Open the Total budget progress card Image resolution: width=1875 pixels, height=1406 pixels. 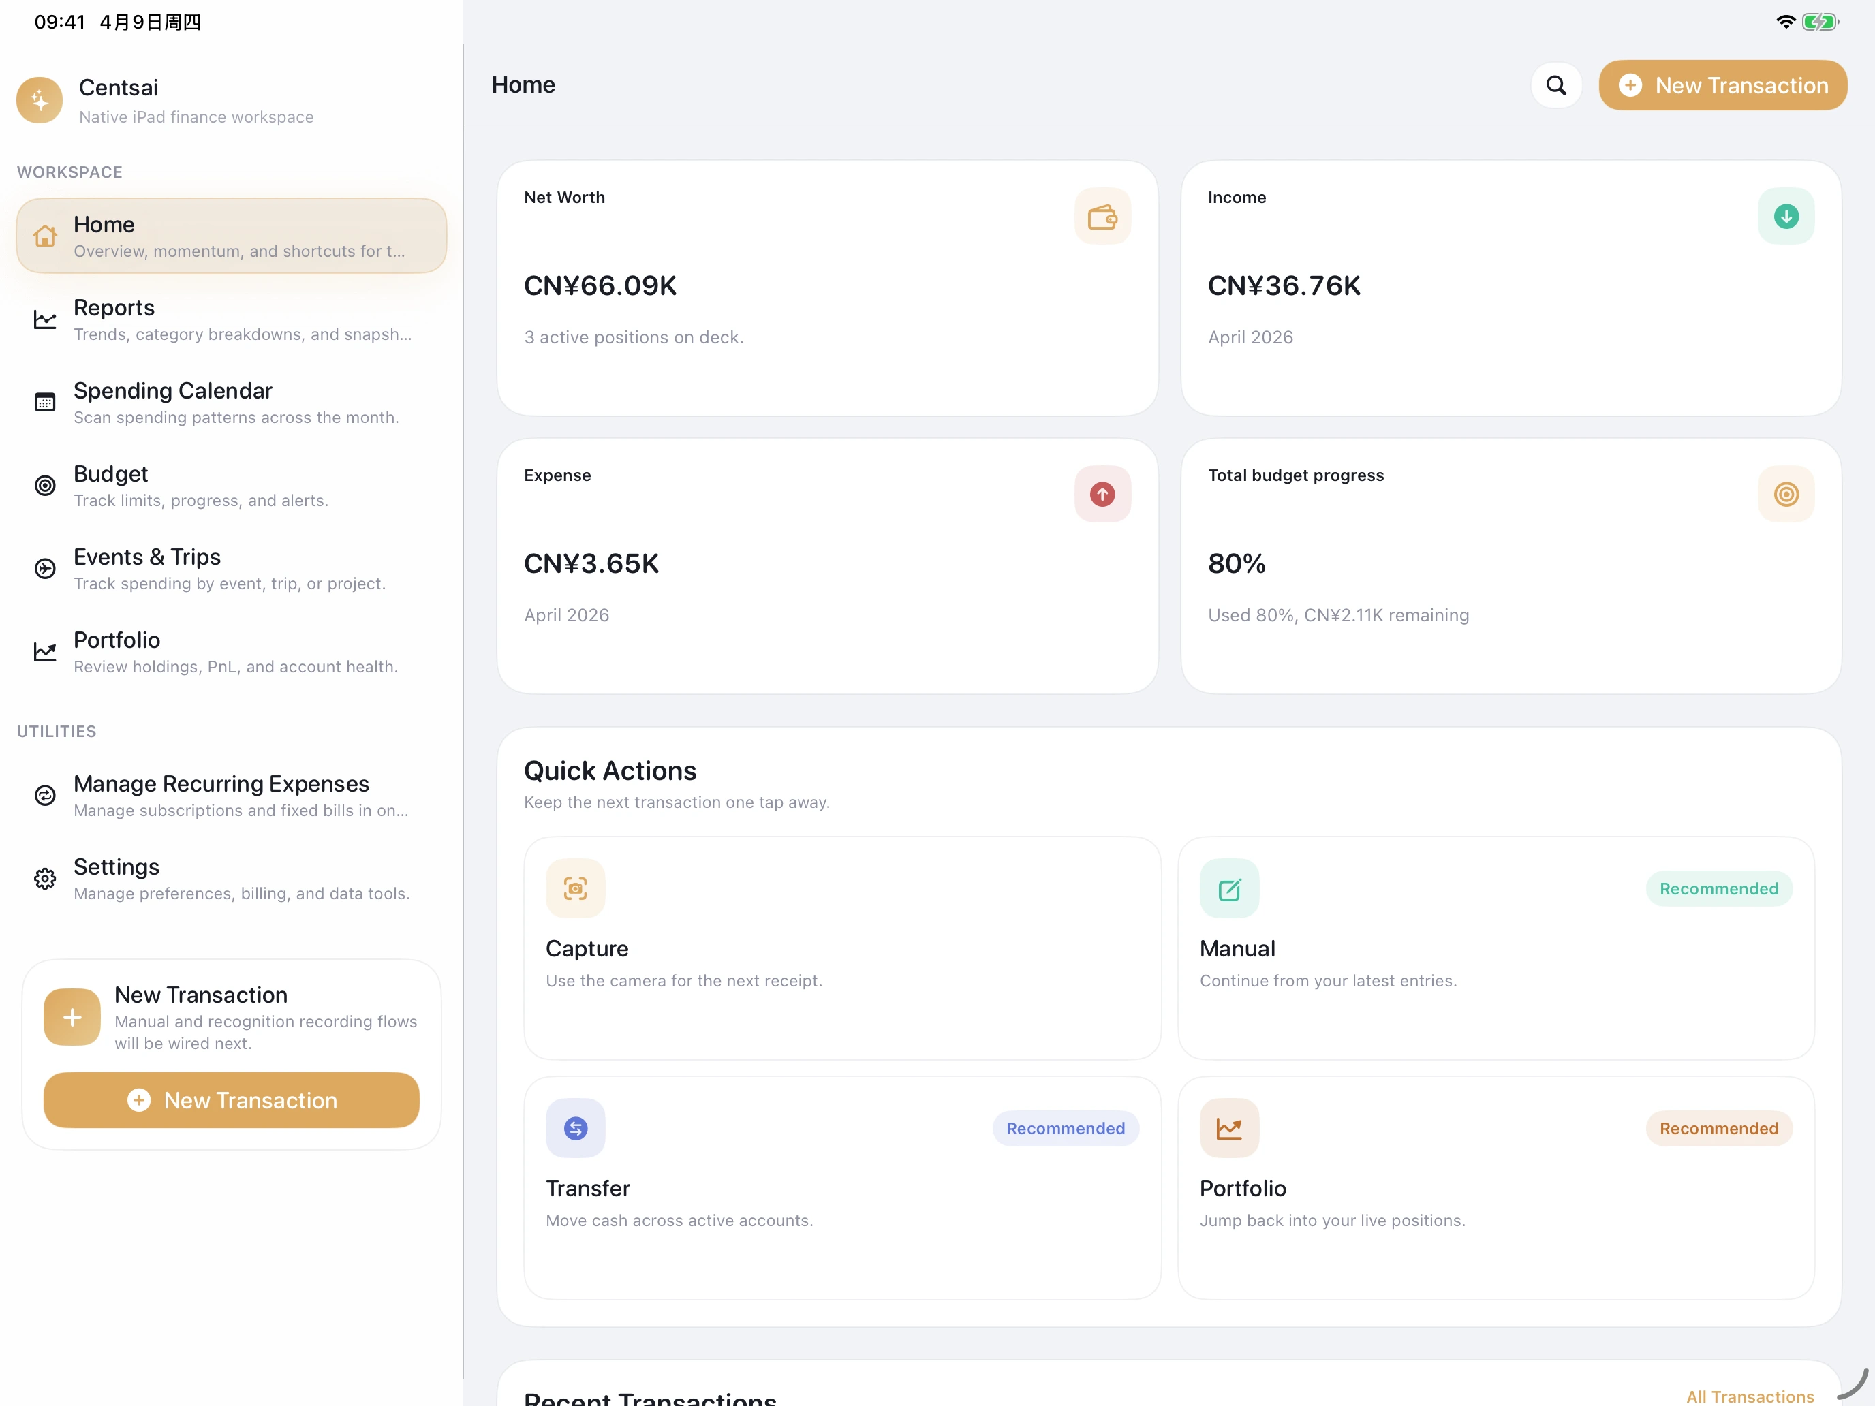pyautogui.click(x=1510, y=566)
